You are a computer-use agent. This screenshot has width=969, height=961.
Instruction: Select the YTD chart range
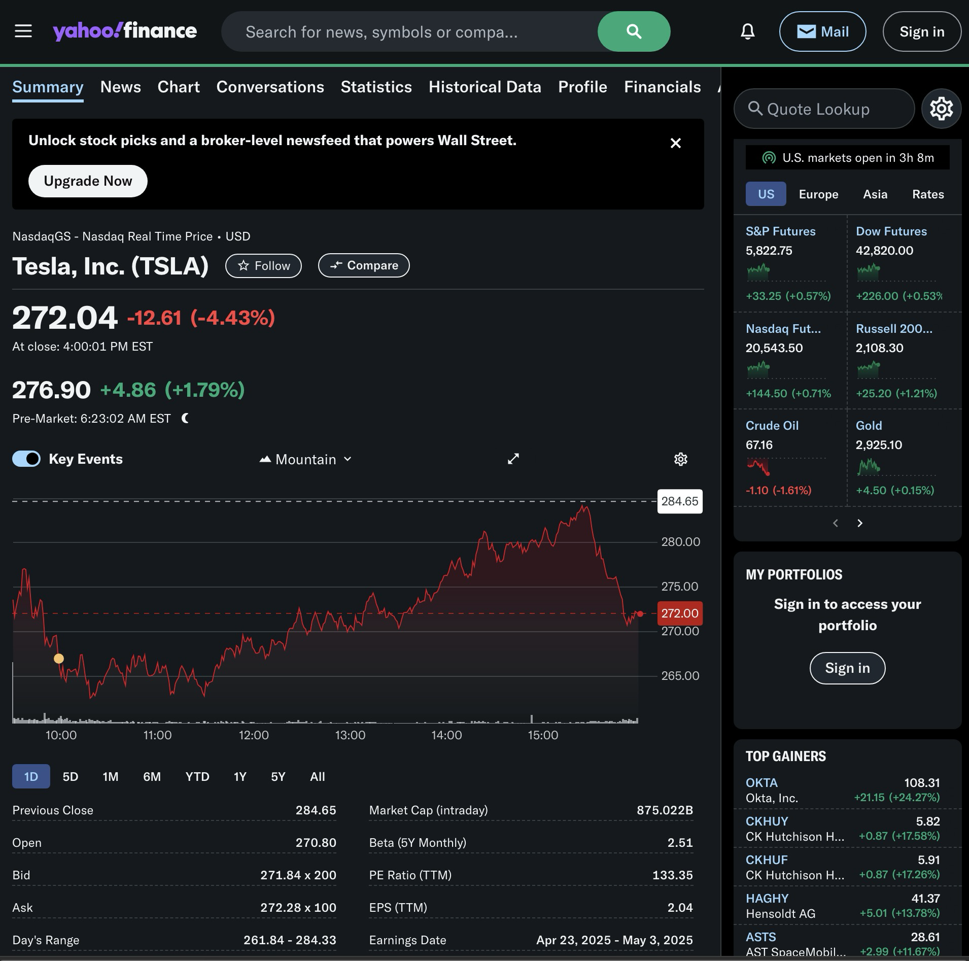(x=197, y=776)
